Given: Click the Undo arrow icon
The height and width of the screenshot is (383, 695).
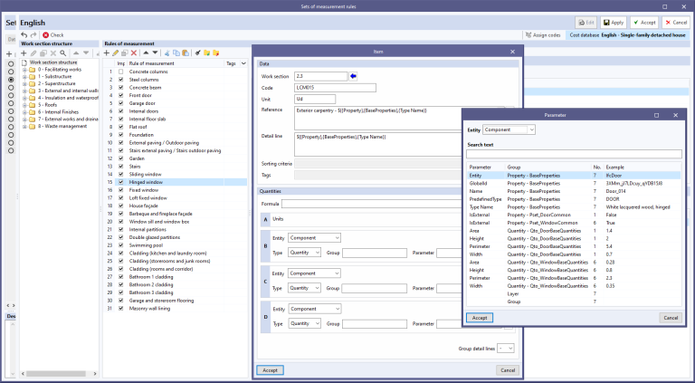Looking at the screenshot, I should point(24,34).
